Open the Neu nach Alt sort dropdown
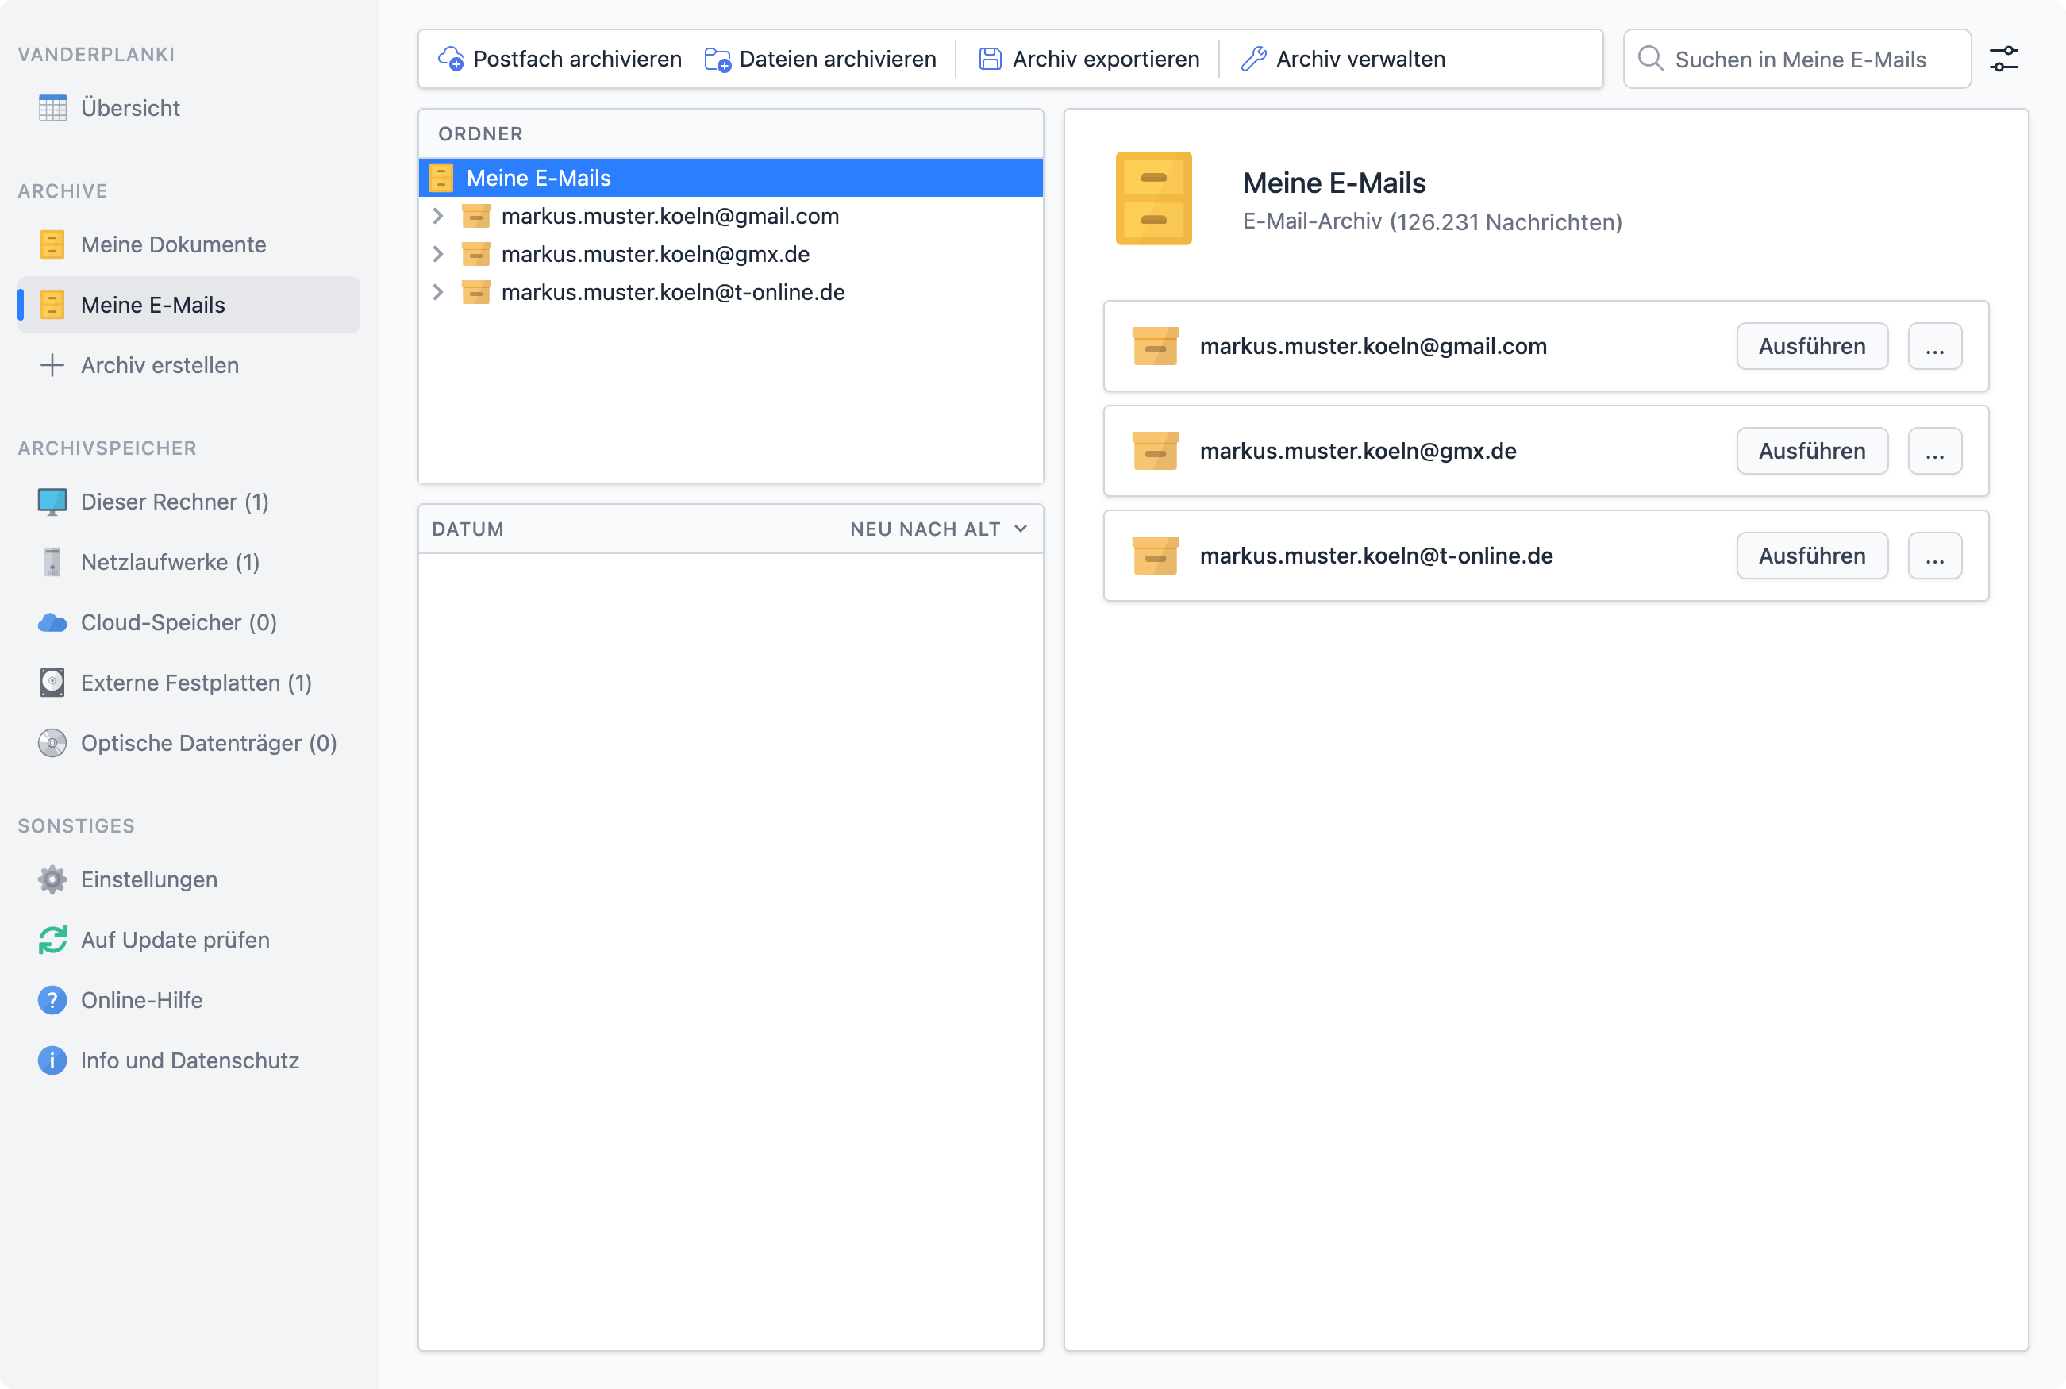This screenshot has height=1389, width=2066. (x=938, y=529)
